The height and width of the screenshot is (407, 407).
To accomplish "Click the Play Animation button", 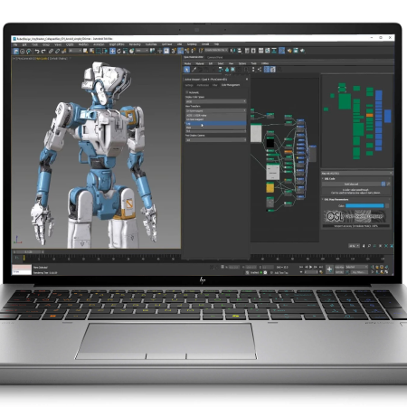I will [x=311, y=267].
